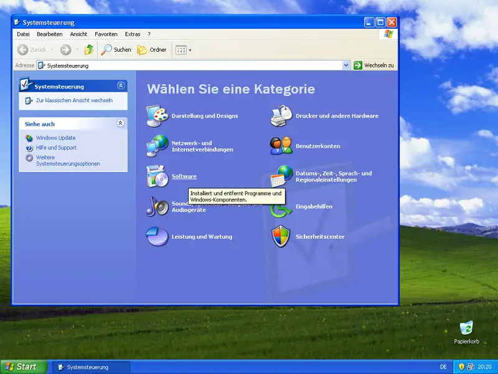Click the Systemsteuerung taskbar button
Viewport: 498px width, 374px height.
[x=92, y=367]
